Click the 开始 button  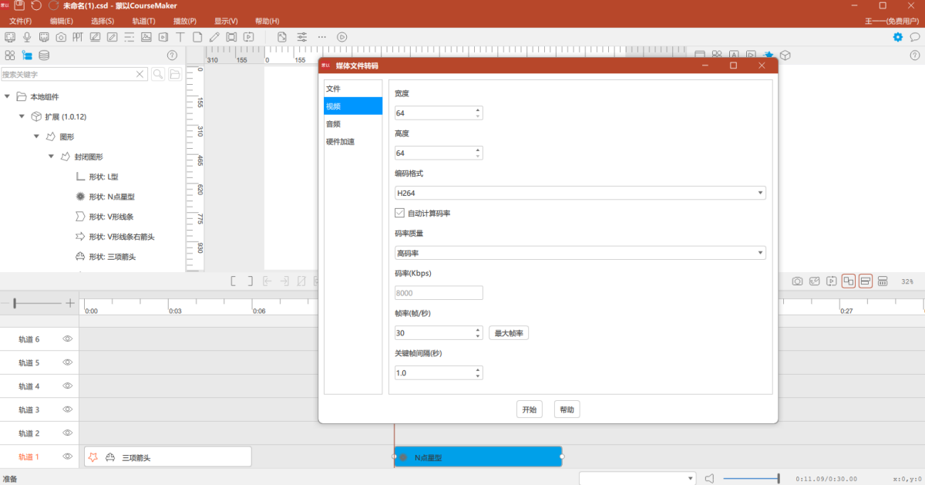coord(529,409)
